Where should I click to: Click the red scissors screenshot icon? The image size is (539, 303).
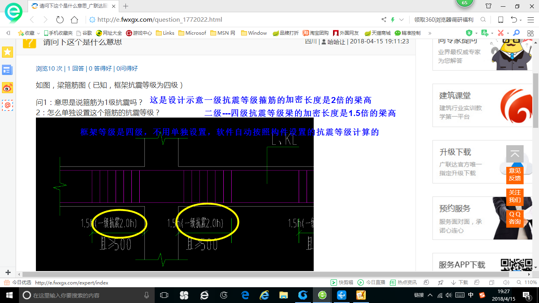501,33
